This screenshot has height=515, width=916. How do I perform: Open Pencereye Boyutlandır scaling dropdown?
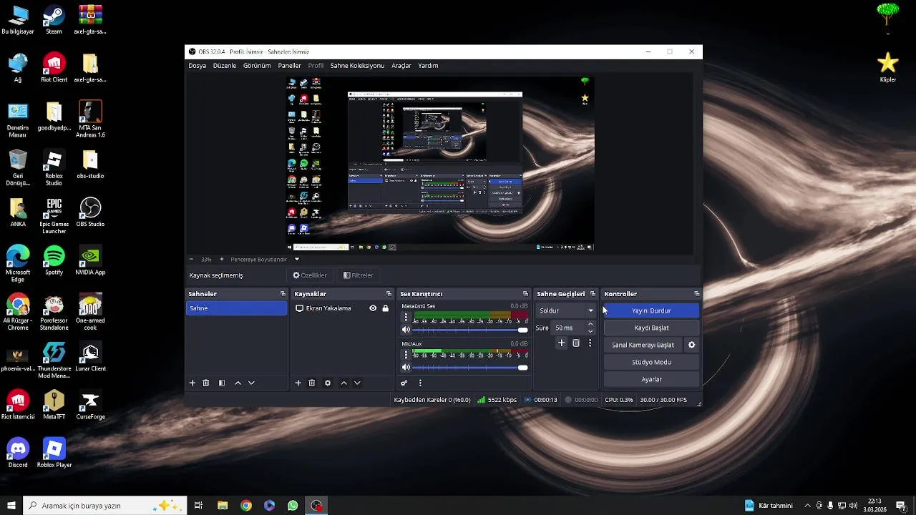[265, 259]
